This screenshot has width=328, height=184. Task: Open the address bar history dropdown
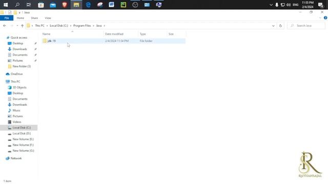pos(273,26)
